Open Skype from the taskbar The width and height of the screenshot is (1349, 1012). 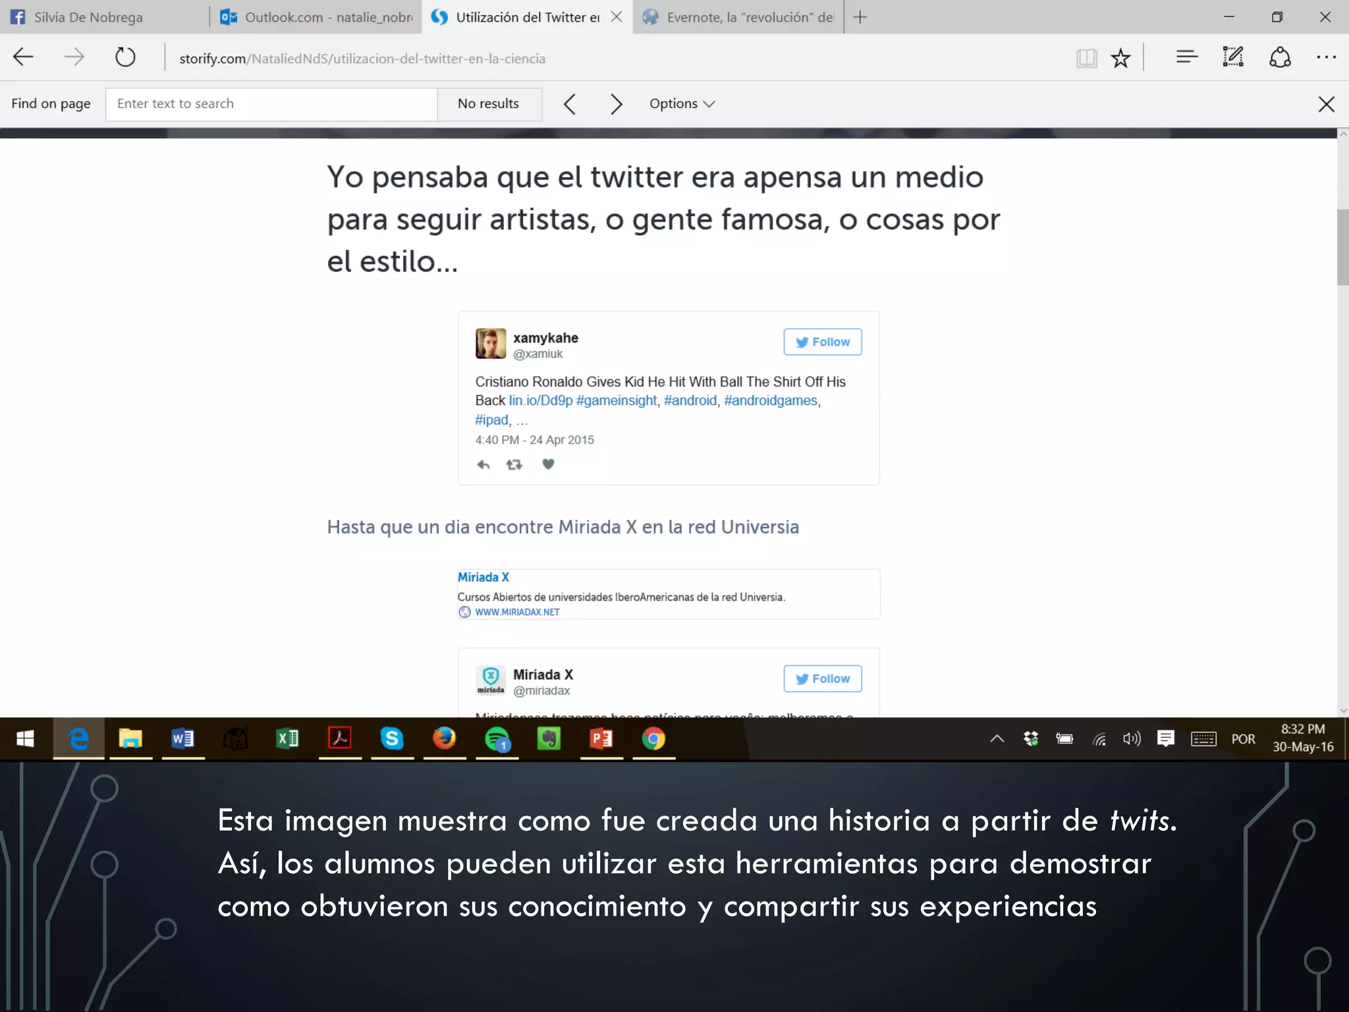392,739
